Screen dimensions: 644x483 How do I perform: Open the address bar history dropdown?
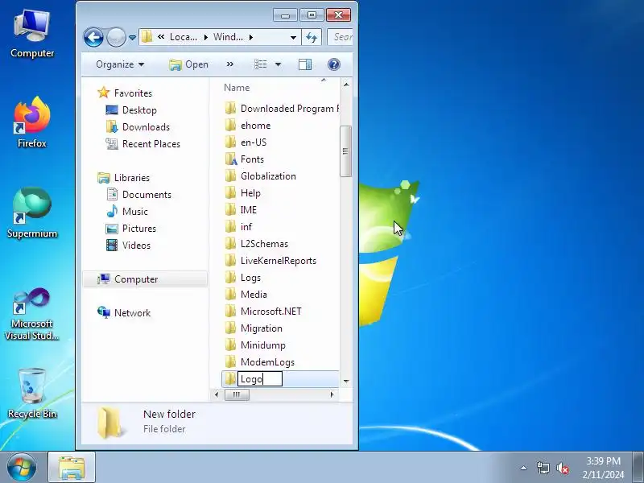[x=293, y=37]
